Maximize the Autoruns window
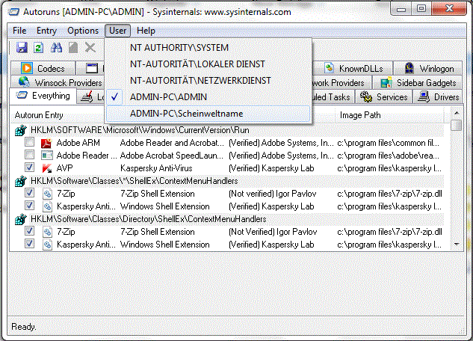 [x=421, y=8]
